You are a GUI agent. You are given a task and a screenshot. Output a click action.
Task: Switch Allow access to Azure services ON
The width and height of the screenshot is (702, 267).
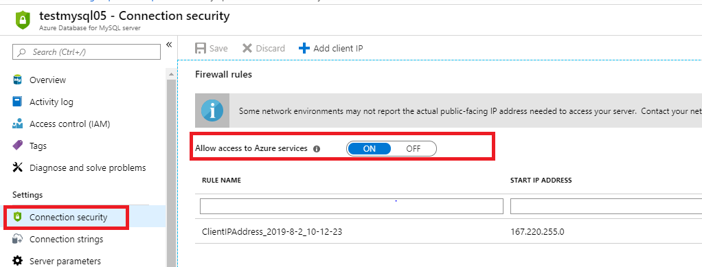coord(369,149)
